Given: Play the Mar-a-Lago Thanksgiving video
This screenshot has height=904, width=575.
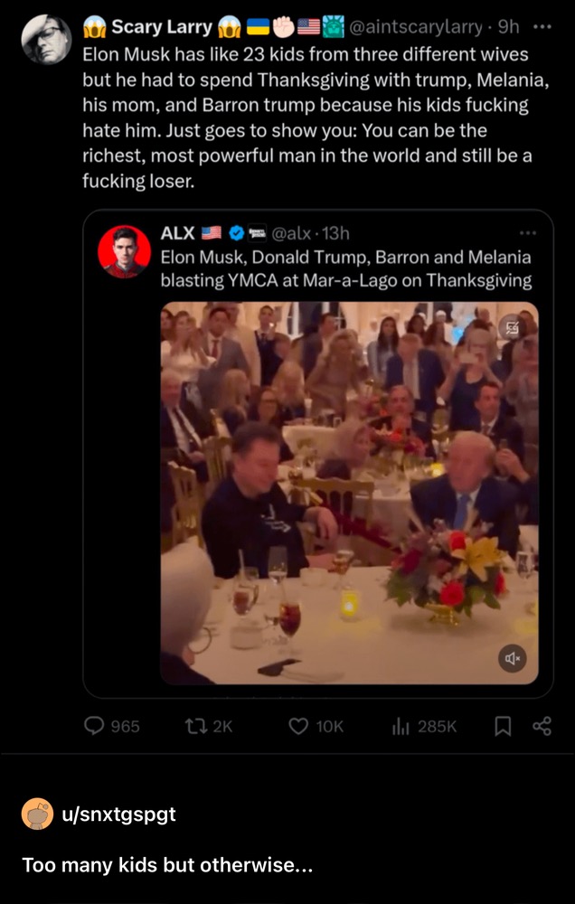Looking at the screenshot, I should pyautogui.click(x=349, y=493).
